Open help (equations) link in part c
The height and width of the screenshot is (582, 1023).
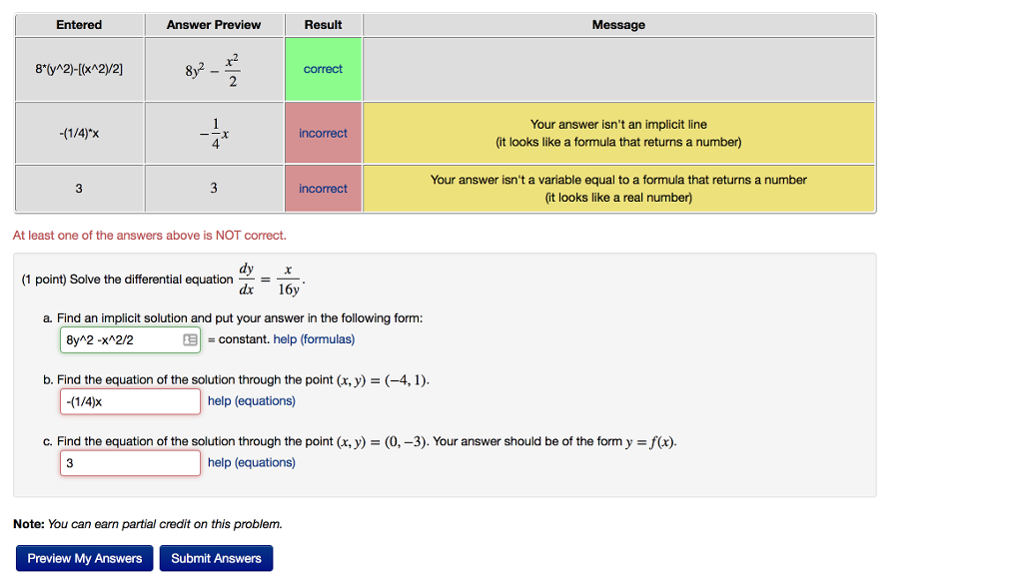[x=251, y=461]
